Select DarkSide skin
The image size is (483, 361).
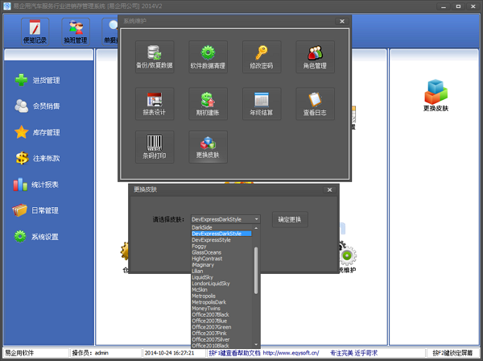[221, 227]
